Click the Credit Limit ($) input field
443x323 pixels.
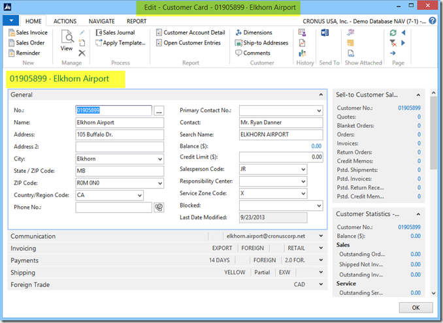[x=281, y=157]
